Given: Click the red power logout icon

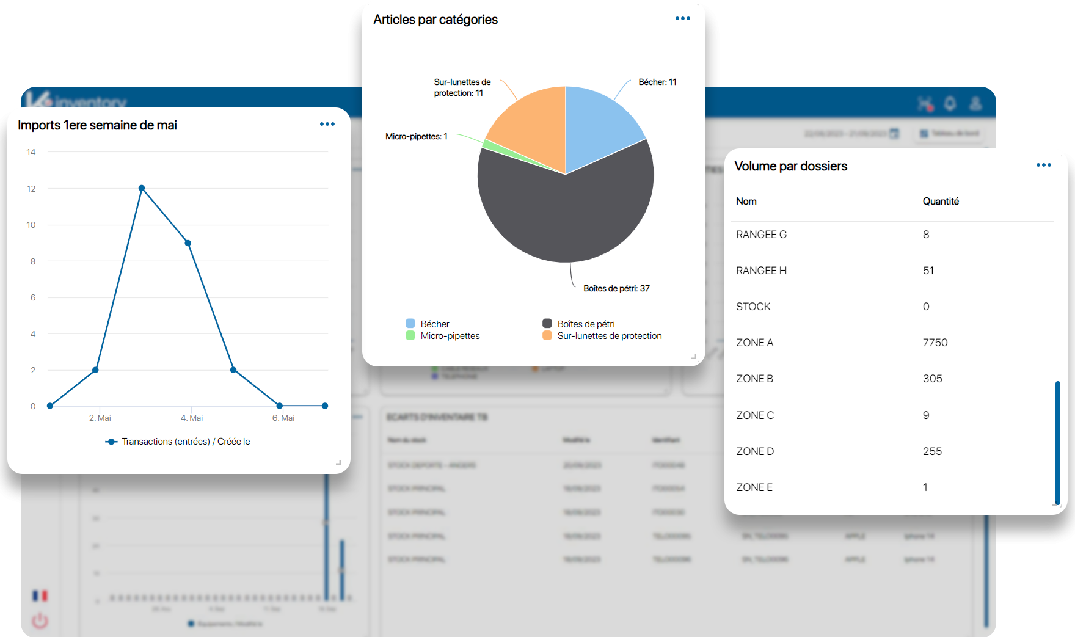Looking at the screenshot, I should click(40, 621).
